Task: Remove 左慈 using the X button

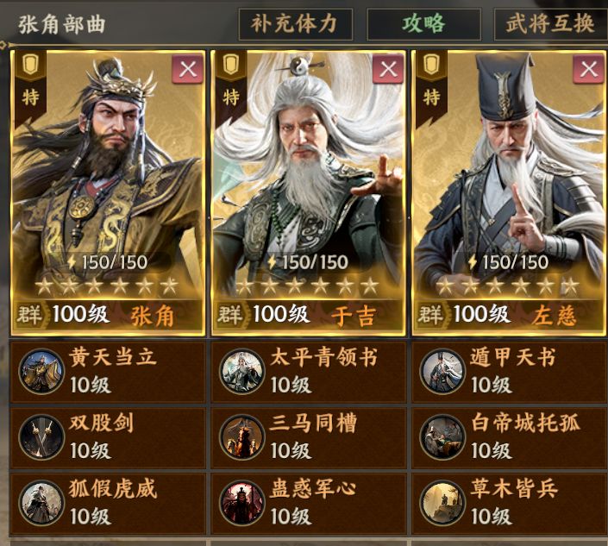Action: pyautogui.click(x=589, y=69)
